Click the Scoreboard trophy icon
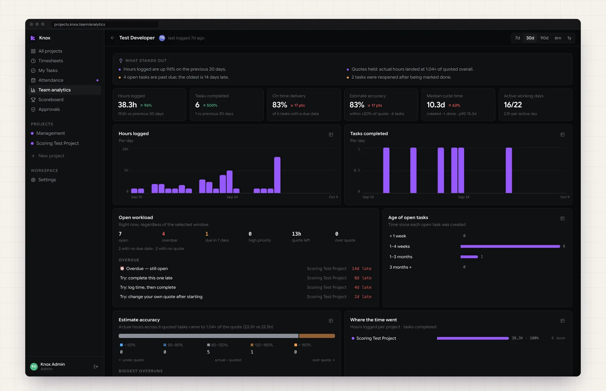Viewport: 606px width, 391px height. [33, 100]
